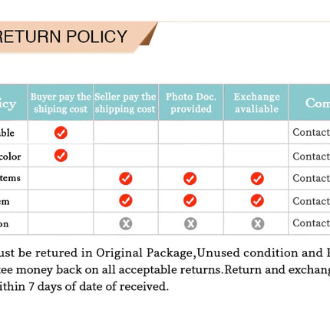Viewport: 330px width, 330px height.
Task: Click the Photo Doc. checkmark in the fourth row
Action: tap(190, 200)
